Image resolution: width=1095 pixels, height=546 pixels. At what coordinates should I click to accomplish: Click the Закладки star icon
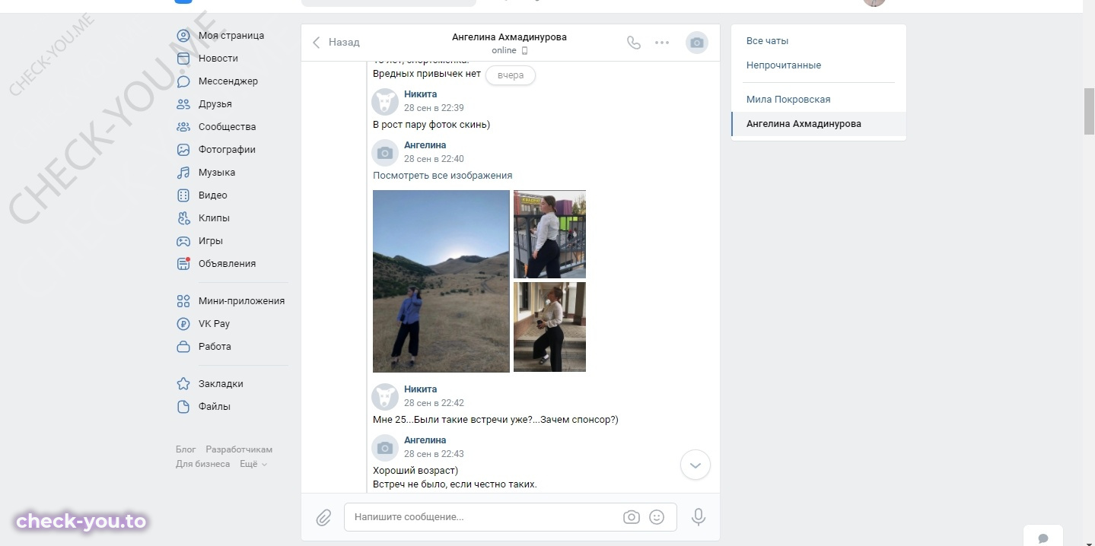pos(183,384)
